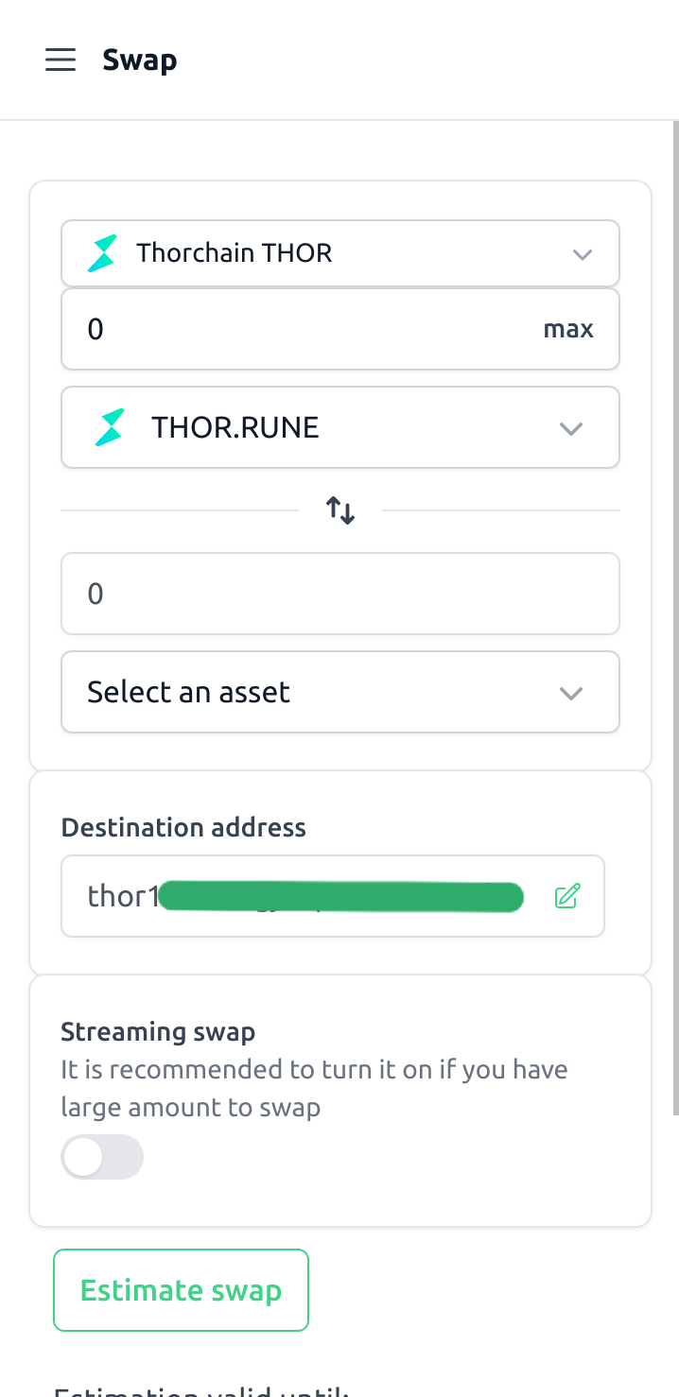This screenshot has height=1397, width=679.
Task: Focus the receive amount input field
Action: coord(340,594)
